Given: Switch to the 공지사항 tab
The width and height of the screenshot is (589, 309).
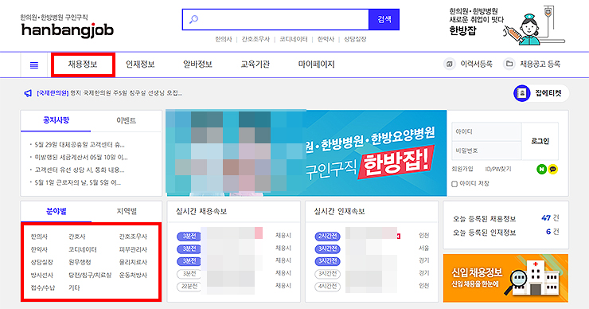Looking at the screenshot, I should coord(56,121).
